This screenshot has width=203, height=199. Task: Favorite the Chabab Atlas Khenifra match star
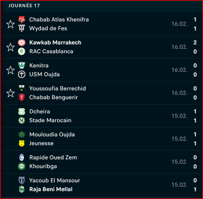[x=10, y=24]
